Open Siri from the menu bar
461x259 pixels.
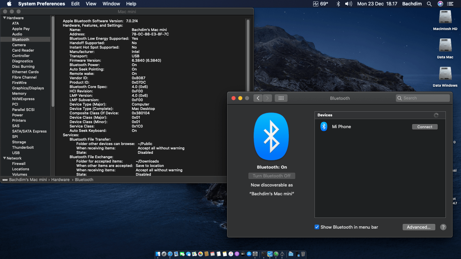pos(440,4)
